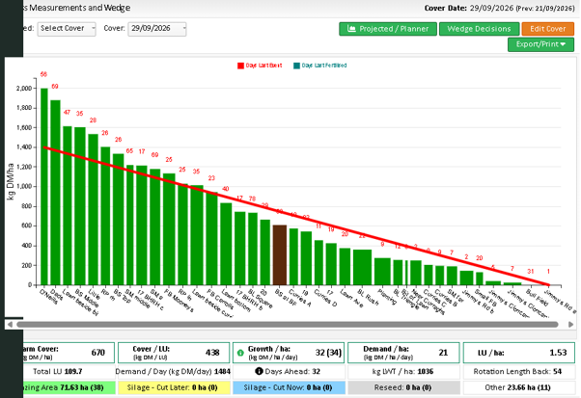The image size is (581, 398).
Task: Click the 2,000 y-axis tick label
Action: [x=24, y=89]
